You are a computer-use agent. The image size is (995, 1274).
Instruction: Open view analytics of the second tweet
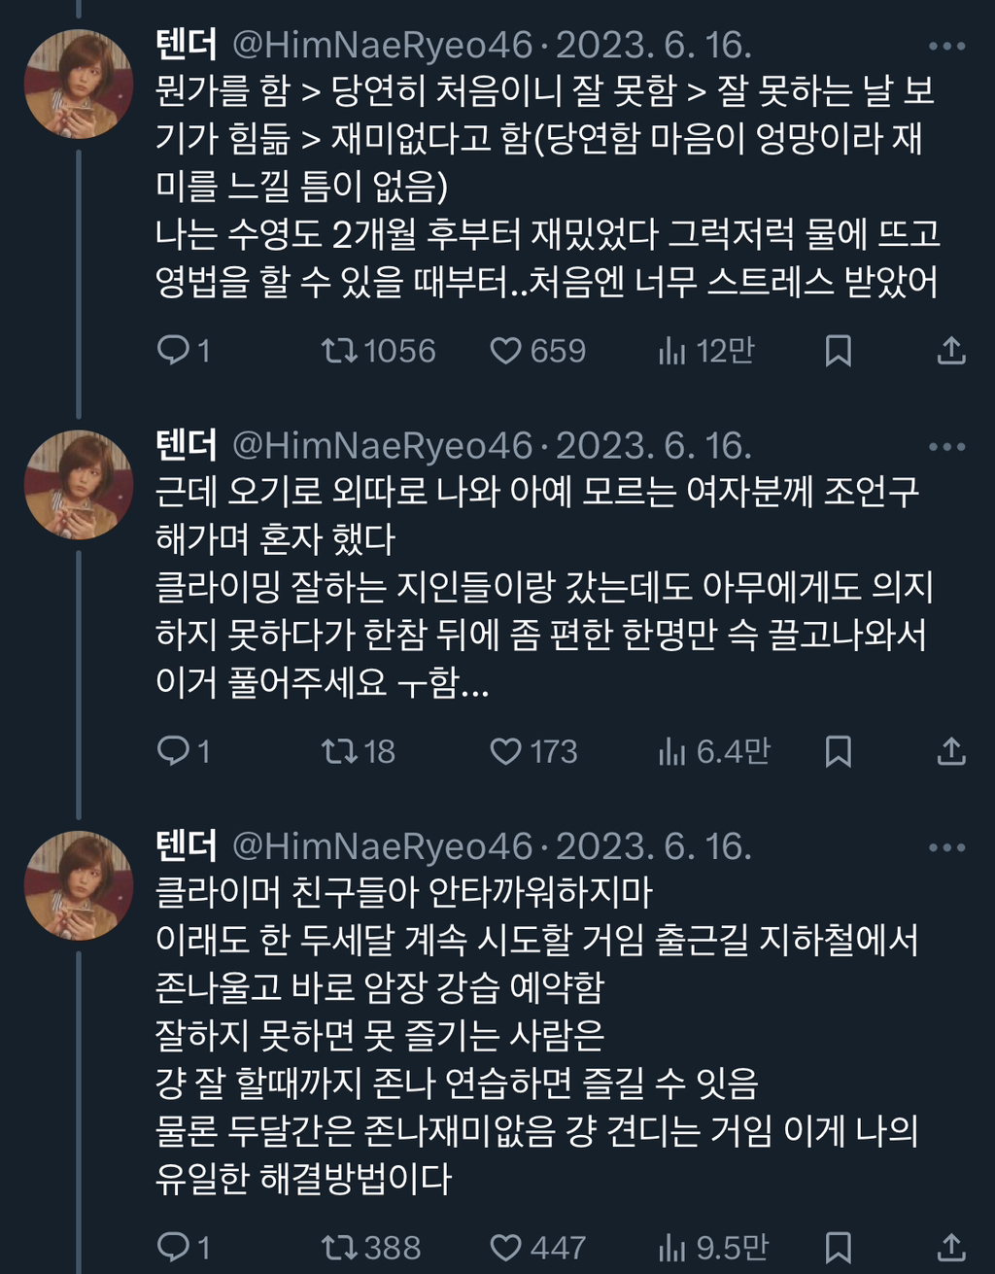(672, 752)
